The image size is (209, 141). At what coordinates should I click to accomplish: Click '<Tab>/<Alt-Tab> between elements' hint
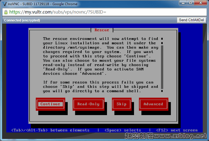click(50, 130)
